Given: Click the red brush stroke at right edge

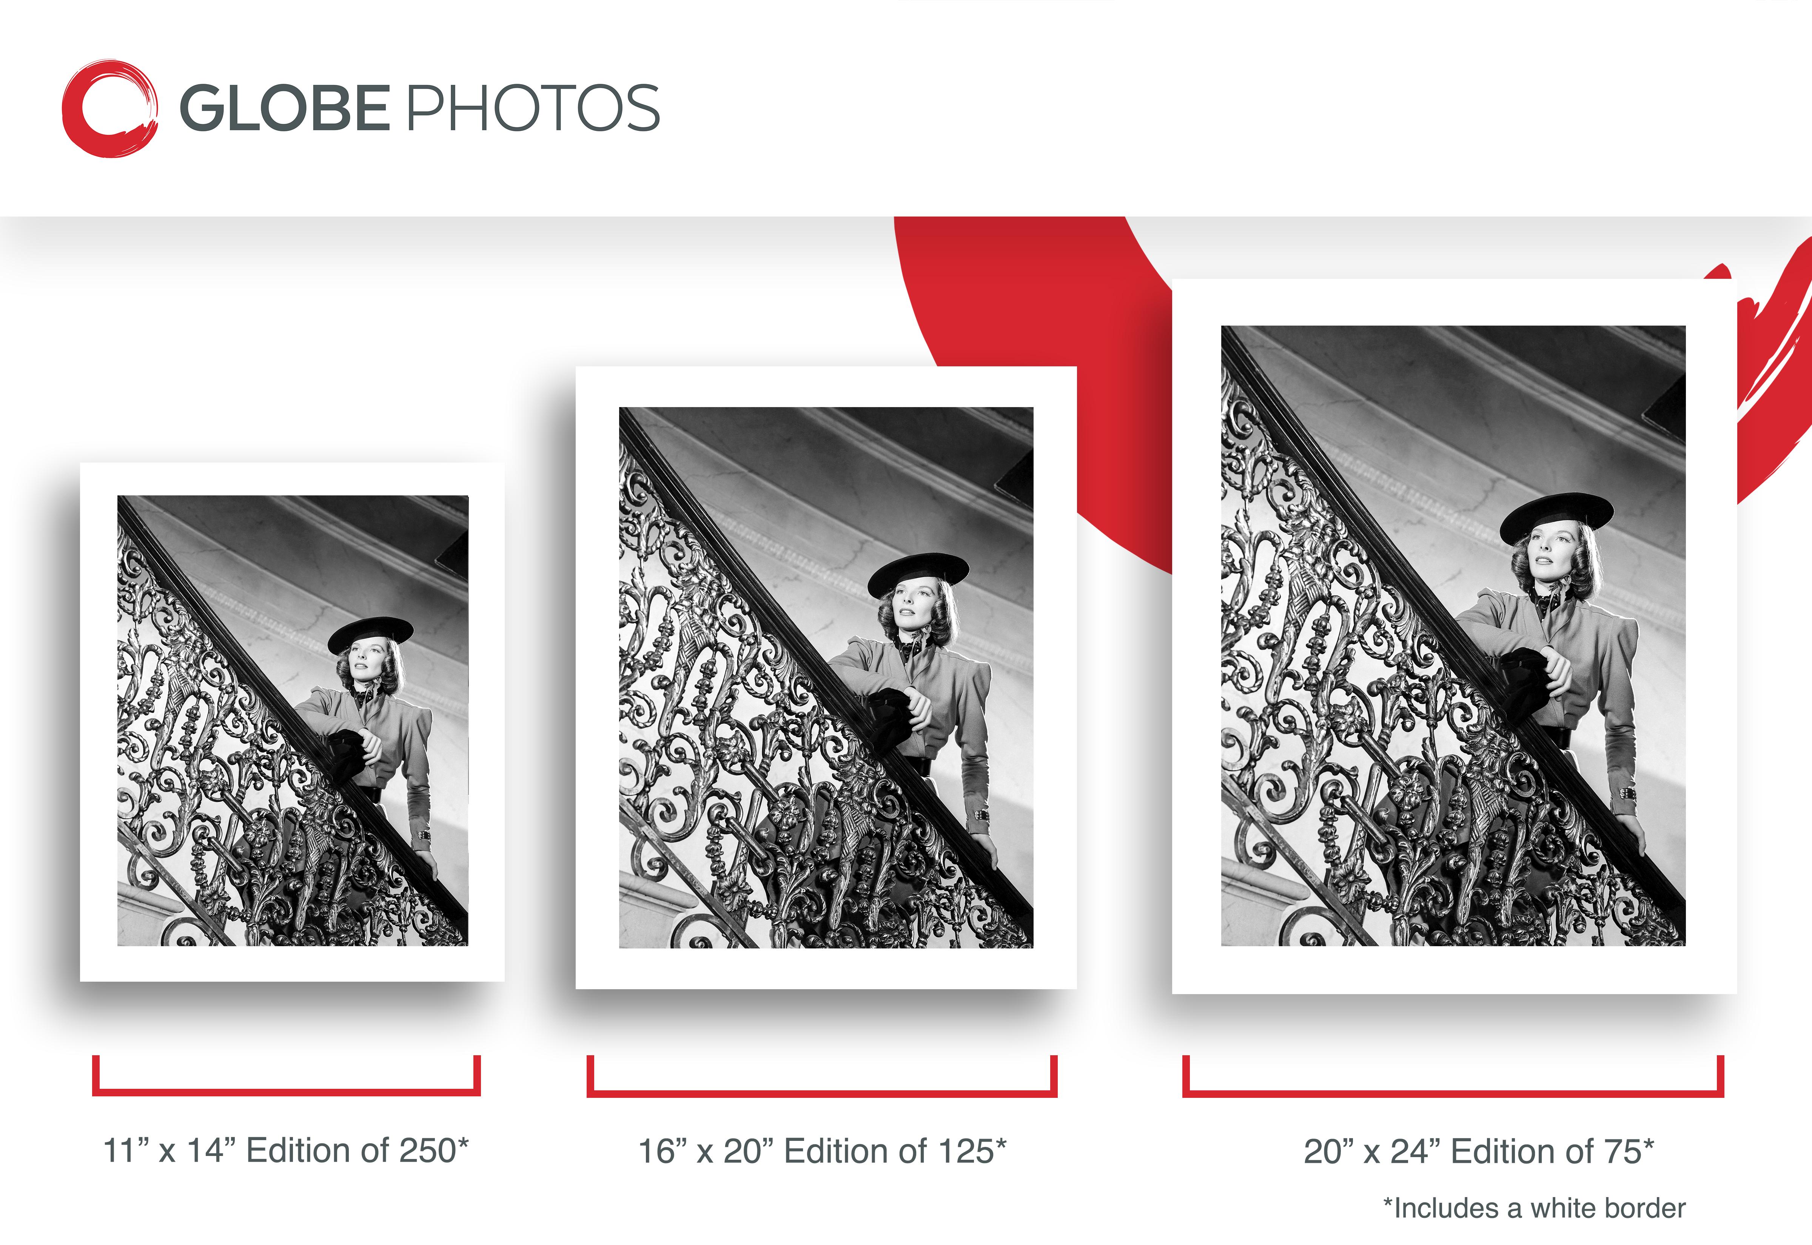Looking at the screenshot, I should pyautogui.click(x=1775, y=367).
